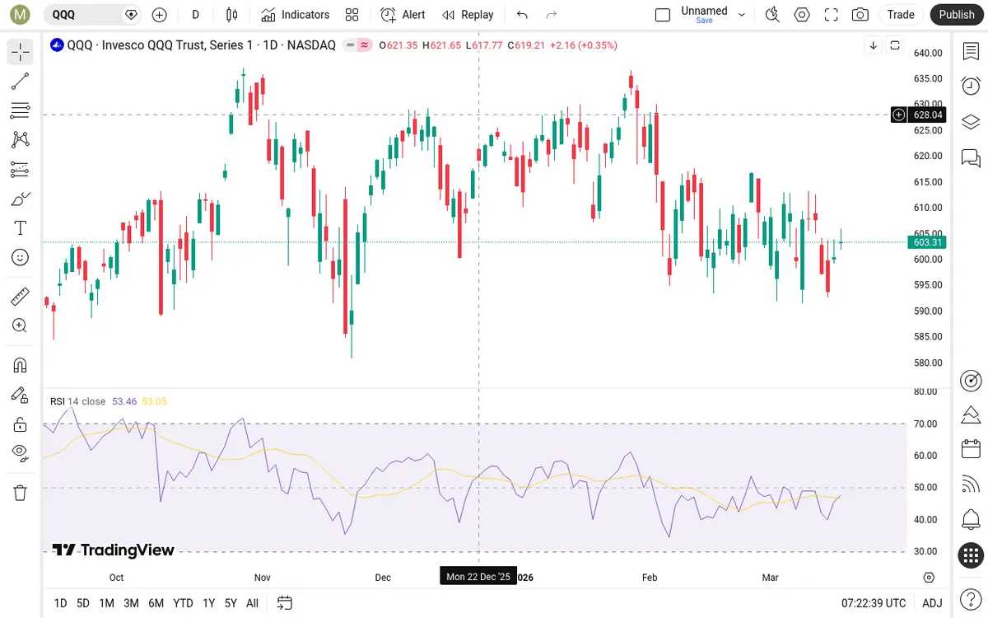Publish the chart idea
The height and width of the screenshot is (618, 988).
tap(957, 14)
